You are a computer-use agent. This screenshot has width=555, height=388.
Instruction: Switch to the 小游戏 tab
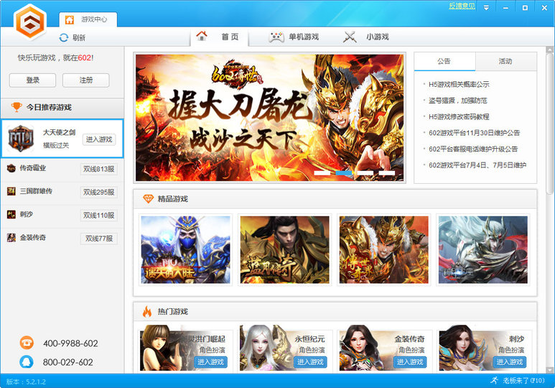tap(366, 37)
